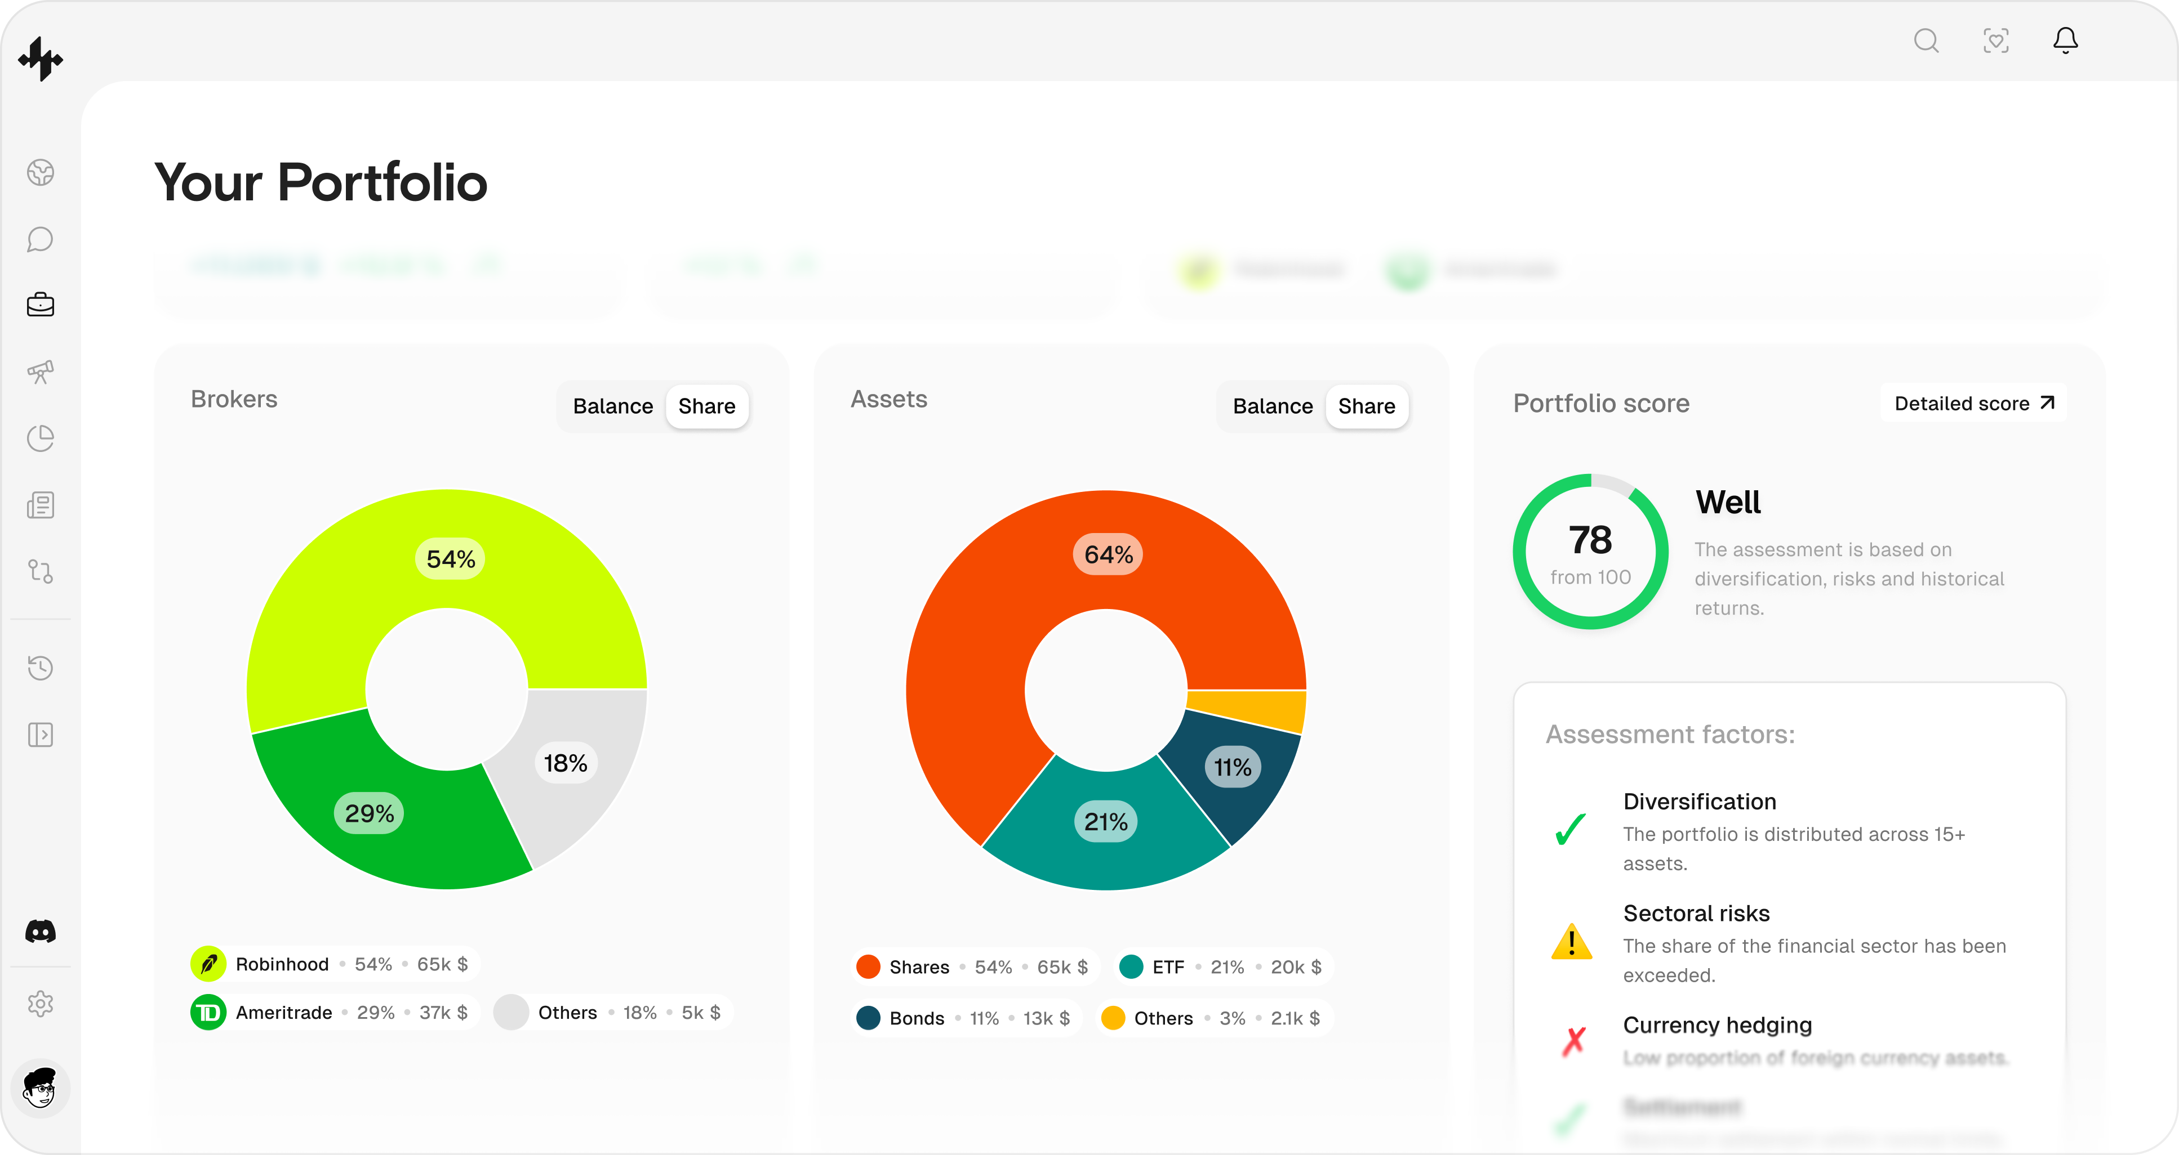Switch Brokers chart to Share

click(706, 406)
